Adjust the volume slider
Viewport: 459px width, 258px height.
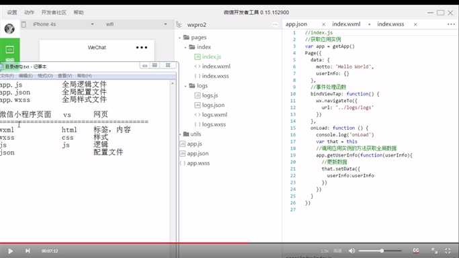click(380, 251)
